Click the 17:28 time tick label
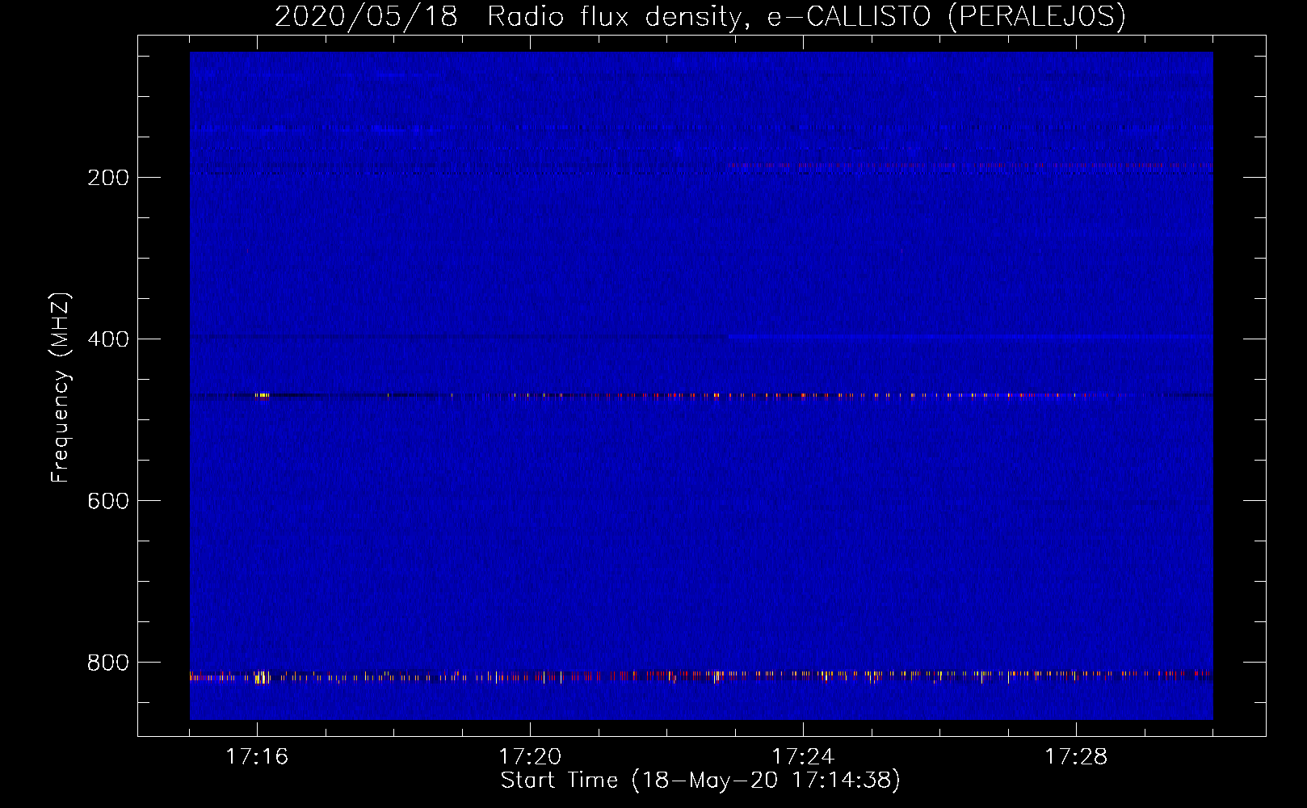Viewport: 1307px width, 808px height. [x=1076, y=756]
